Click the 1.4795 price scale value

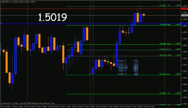(185, 52)
